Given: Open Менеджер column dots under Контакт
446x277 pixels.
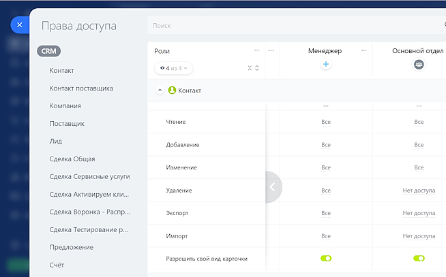Looking at the screenshot, I should click(x=326, y=106).
